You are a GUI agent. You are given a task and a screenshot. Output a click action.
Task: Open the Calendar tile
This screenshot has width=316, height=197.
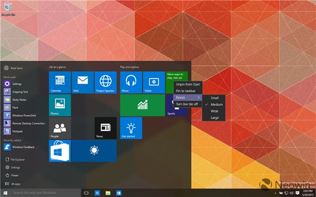click(x=60, y=82)
